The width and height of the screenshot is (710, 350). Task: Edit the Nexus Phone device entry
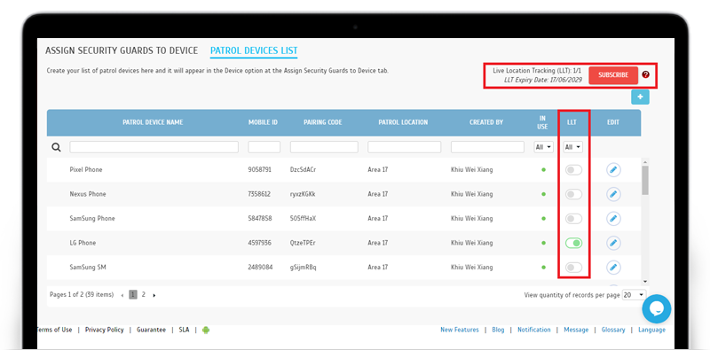pyautogui.click(x=613, y=194)
